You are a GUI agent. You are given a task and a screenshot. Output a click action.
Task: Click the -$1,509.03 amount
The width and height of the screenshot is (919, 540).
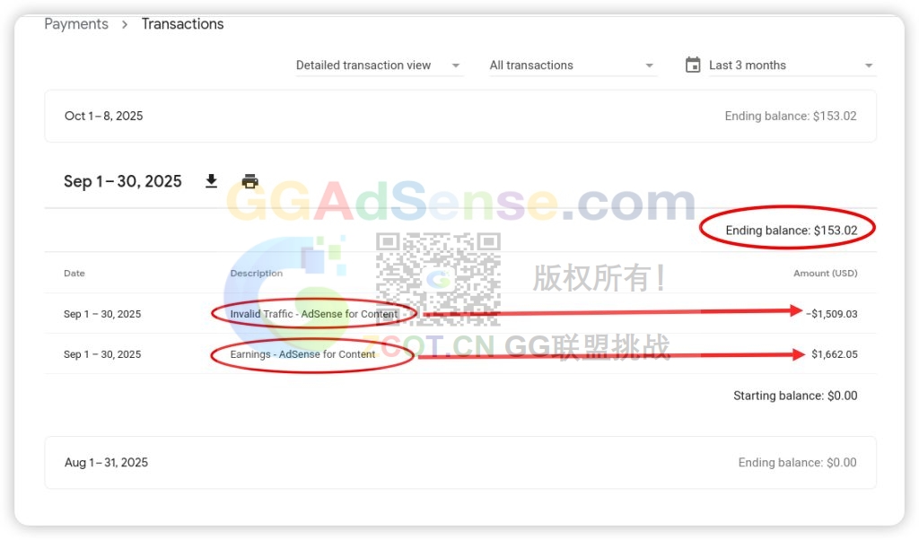tap(832, 314)
